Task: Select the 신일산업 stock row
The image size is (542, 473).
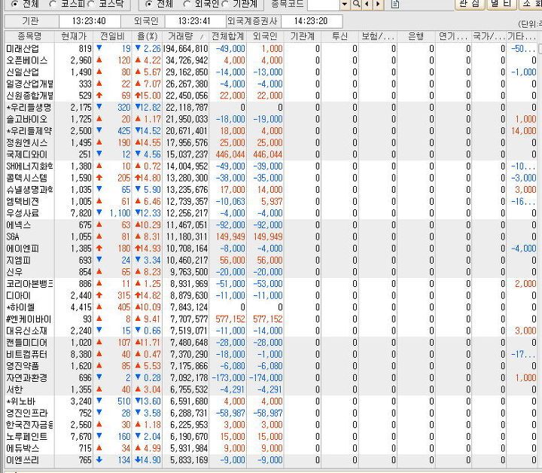Action: (272, 72)
